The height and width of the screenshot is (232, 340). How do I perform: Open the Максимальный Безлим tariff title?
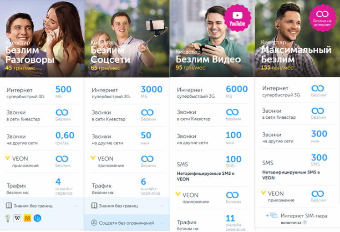click(x=296, y=55)
